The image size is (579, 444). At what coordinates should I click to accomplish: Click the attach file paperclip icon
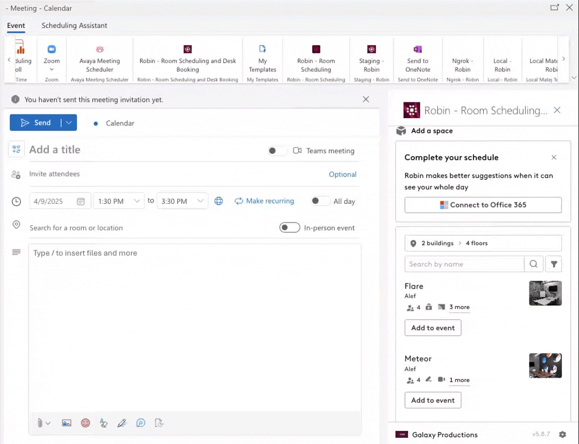40,423
